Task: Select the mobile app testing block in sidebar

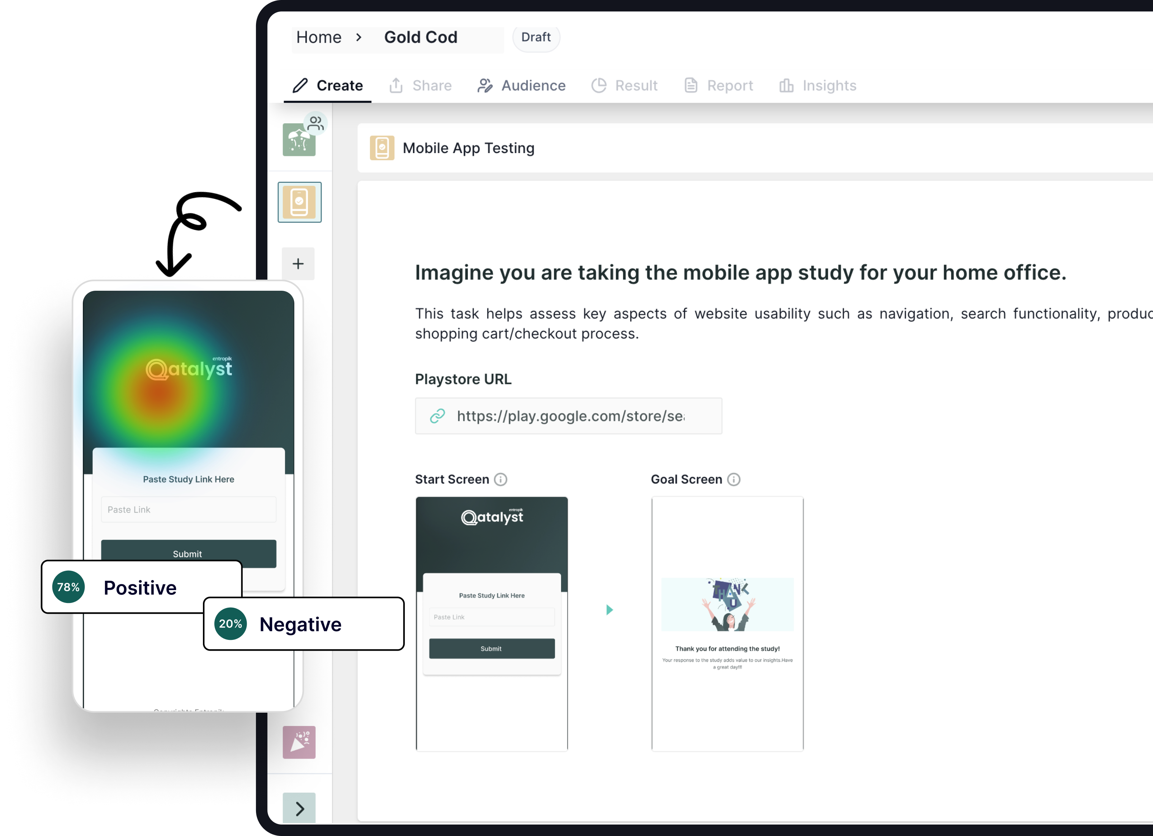Action: coord(299,202)
